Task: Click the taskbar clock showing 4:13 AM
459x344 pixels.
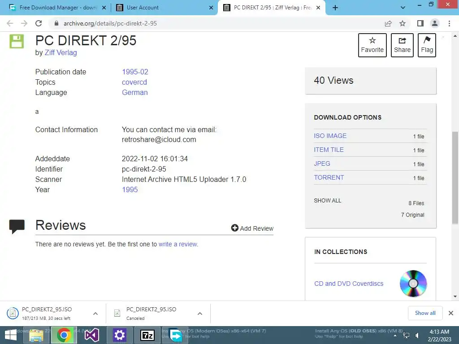Action: tap(439, 335)
